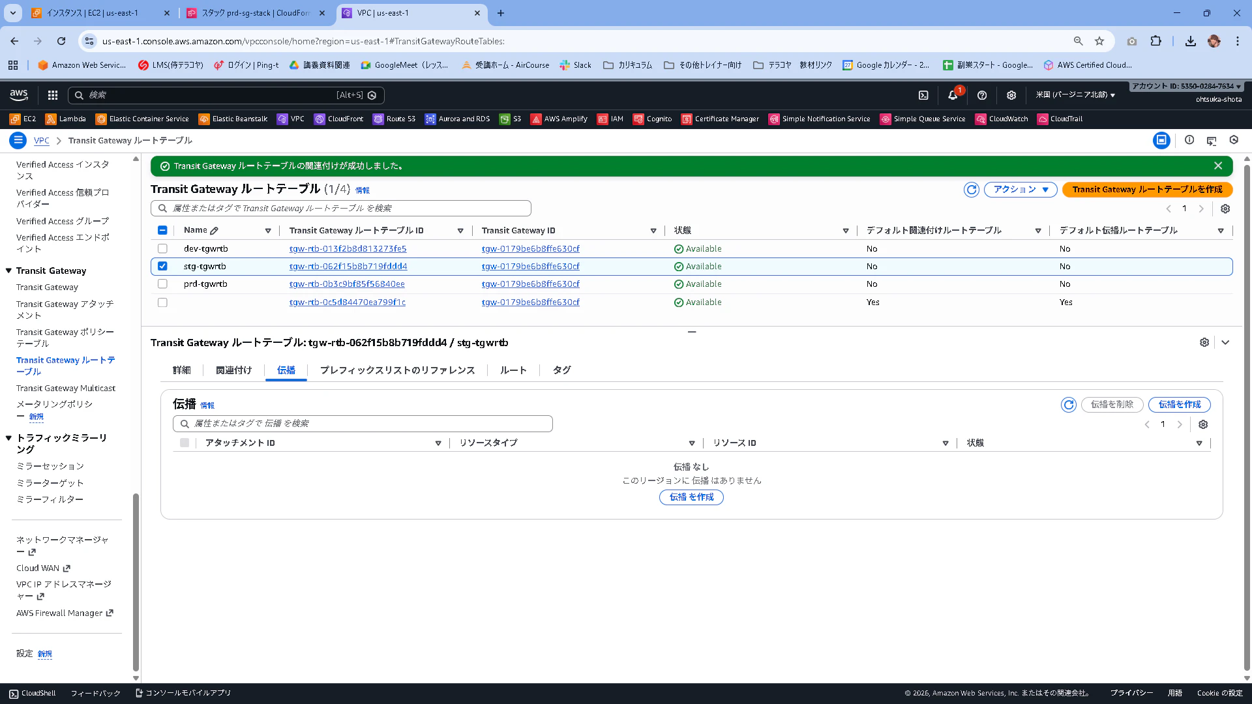Screen dimensions: 1252x704
Task: Open the アクション dropdown
Action: point(1021,190)
